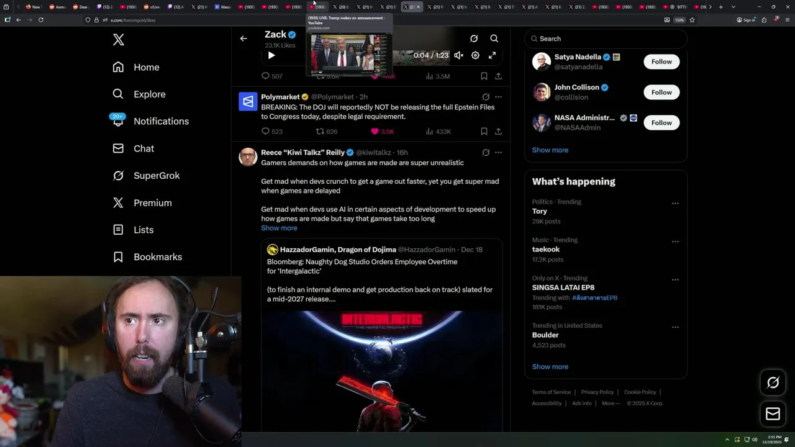Image resolution: width=795 pixels, height=447 pixels.
Task: Bookmark the Polymarket post
Action: 484,132
